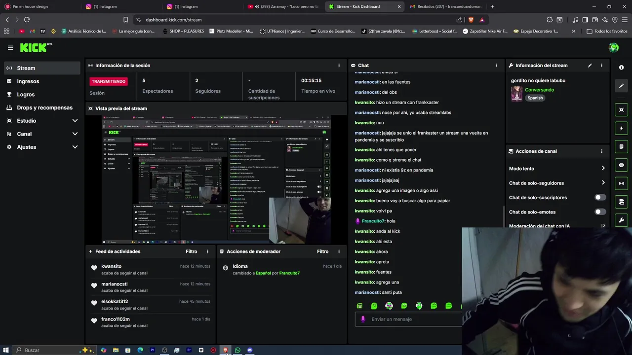
Task: Open Moderación del chat con IA link
Action: coord(557,226)
